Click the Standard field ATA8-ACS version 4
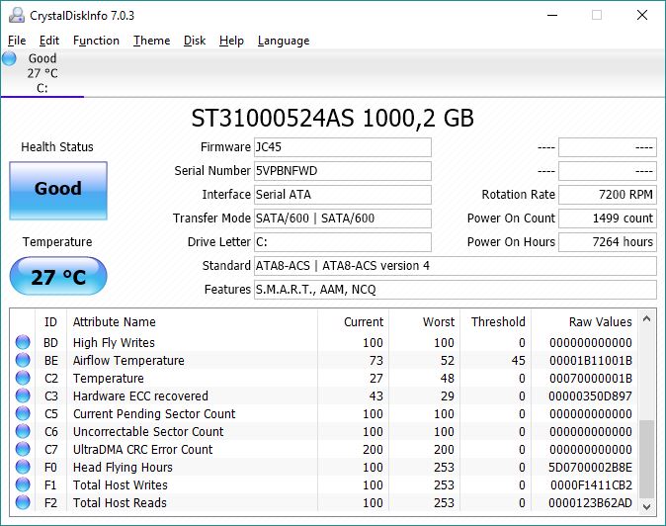The width and height of the screenshot is (666, 526). 456,266
